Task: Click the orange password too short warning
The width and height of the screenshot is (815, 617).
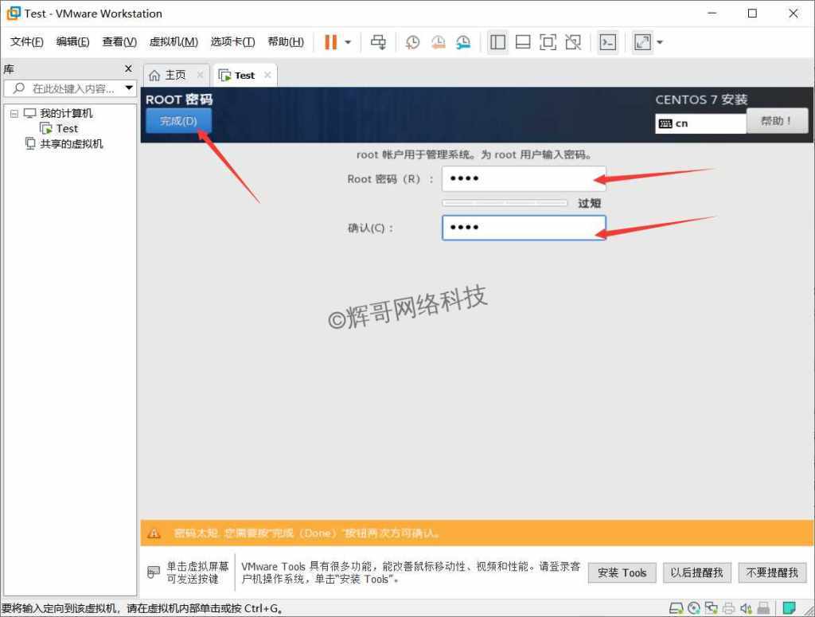Action: pyautogui.click(x=477, y=533)
